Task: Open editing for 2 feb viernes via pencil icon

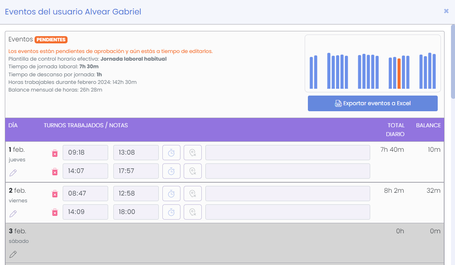Action: 13,213
